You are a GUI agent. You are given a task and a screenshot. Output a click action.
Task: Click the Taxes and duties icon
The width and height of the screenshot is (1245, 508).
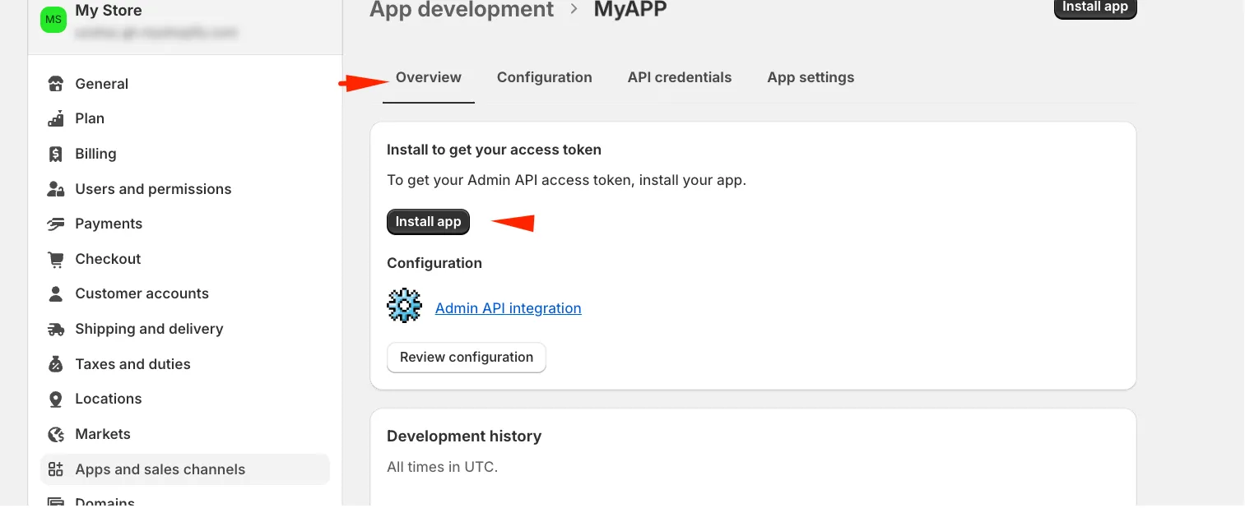(56, 364)
